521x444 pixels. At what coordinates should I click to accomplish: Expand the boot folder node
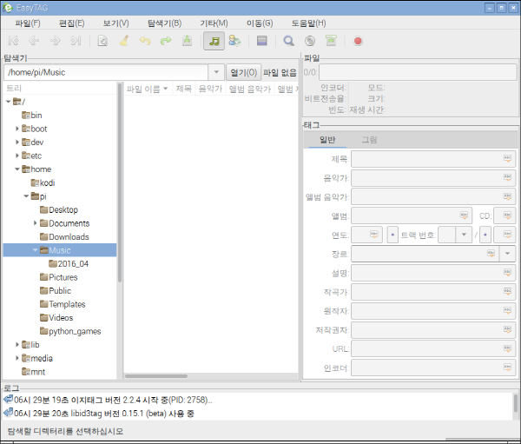click(x=17, y=129)
